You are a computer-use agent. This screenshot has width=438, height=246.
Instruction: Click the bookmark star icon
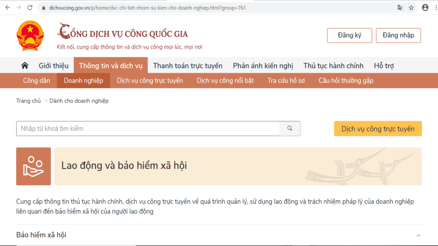tap(411, 7)
